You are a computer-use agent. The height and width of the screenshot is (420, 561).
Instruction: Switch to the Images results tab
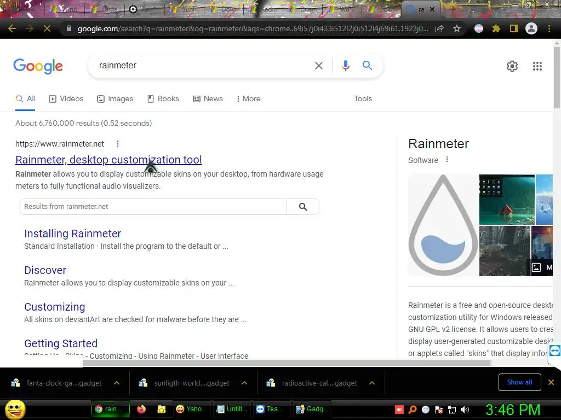[x=115, y=98]
